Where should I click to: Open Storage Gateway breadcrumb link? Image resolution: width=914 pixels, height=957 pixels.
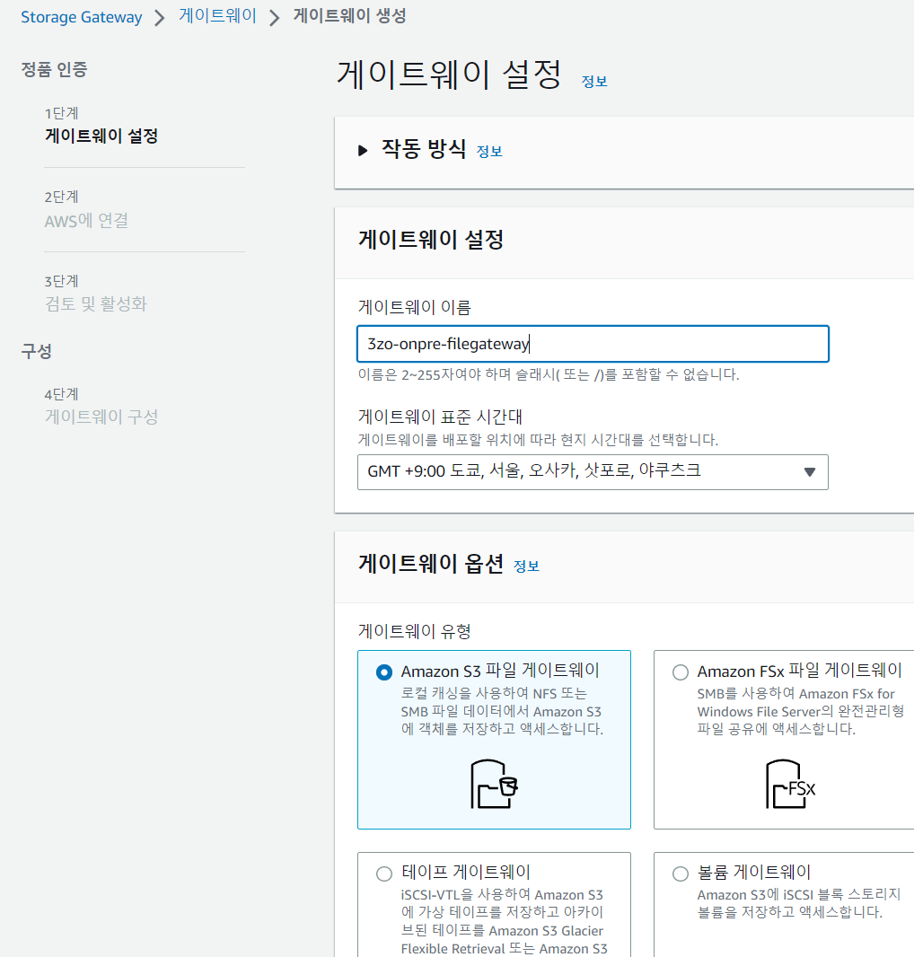81,17
